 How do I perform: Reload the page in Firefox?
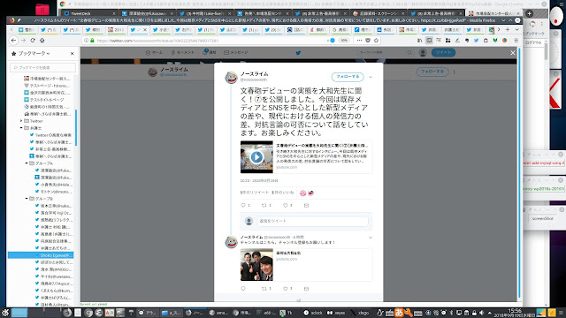pos(33,41)
